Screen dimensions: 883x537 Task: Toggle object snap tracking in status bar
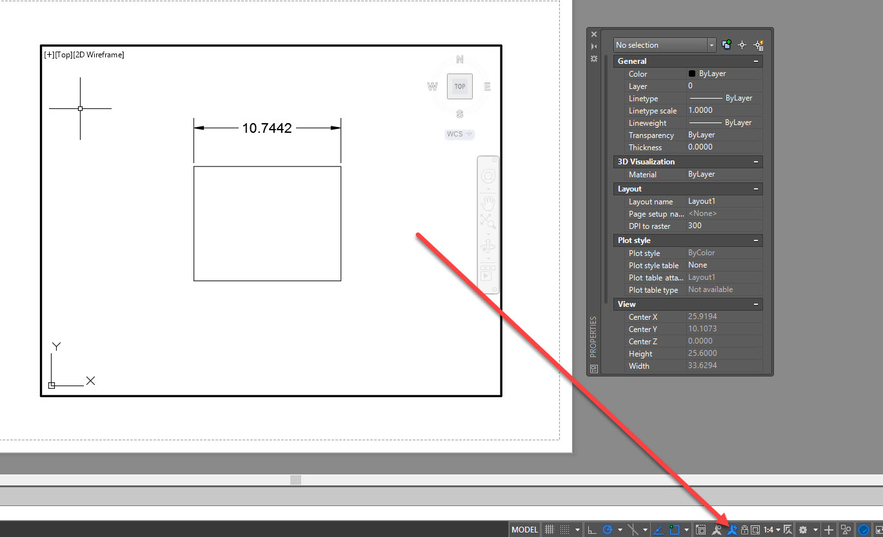633,529
